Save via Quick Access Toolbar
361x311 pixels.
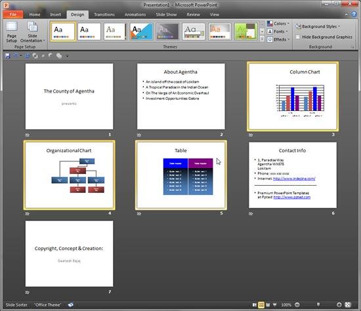click(x=8, y=56)
